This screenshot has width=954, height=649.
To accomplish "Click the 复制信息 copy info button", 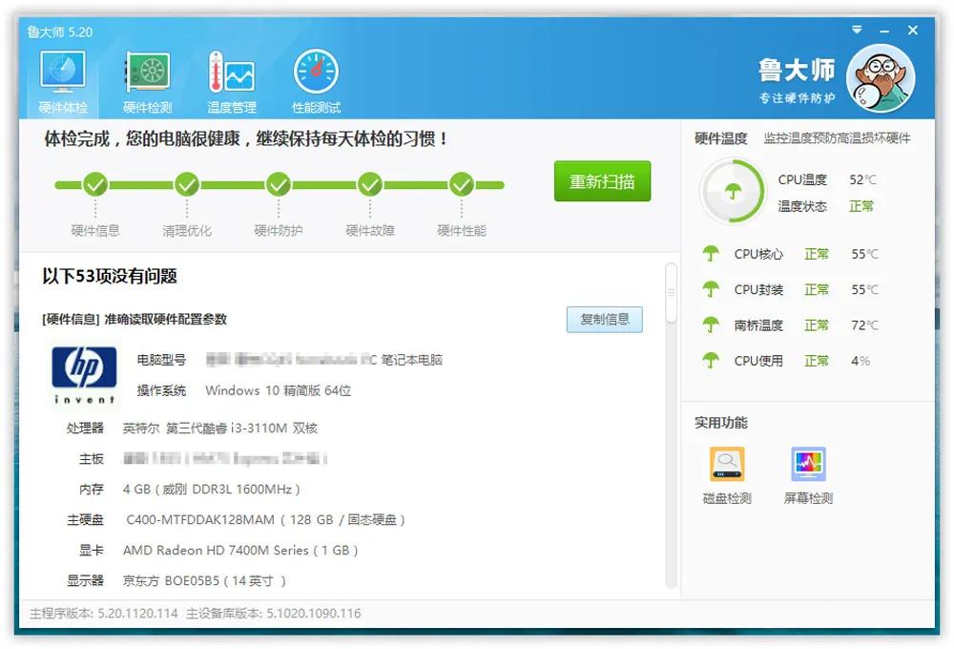I will [x=604, y=319].
